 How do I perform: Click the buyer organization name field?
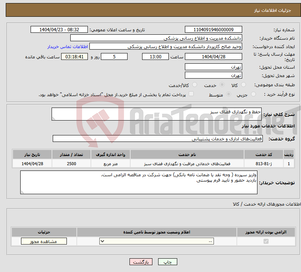(156, 38)
